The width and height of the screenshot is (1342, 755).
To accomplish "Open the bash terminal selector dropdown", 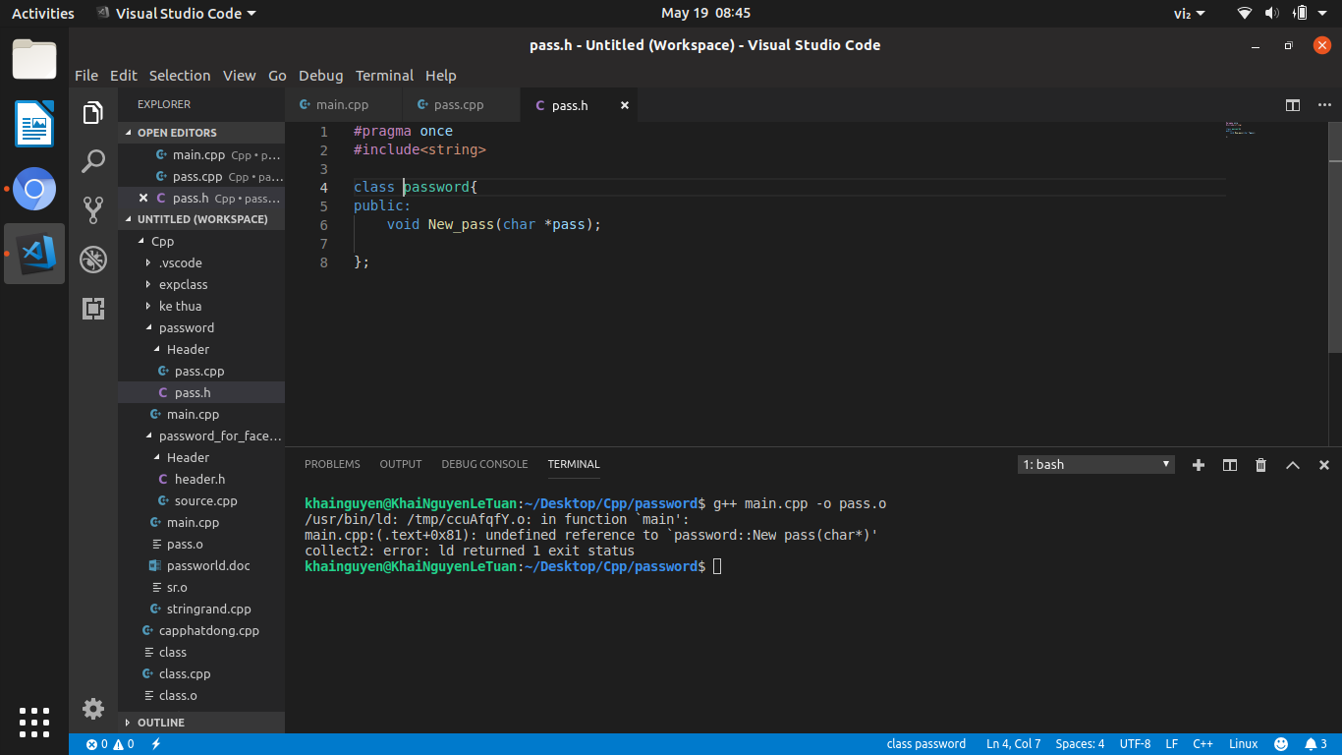I will click(1095, 464).
